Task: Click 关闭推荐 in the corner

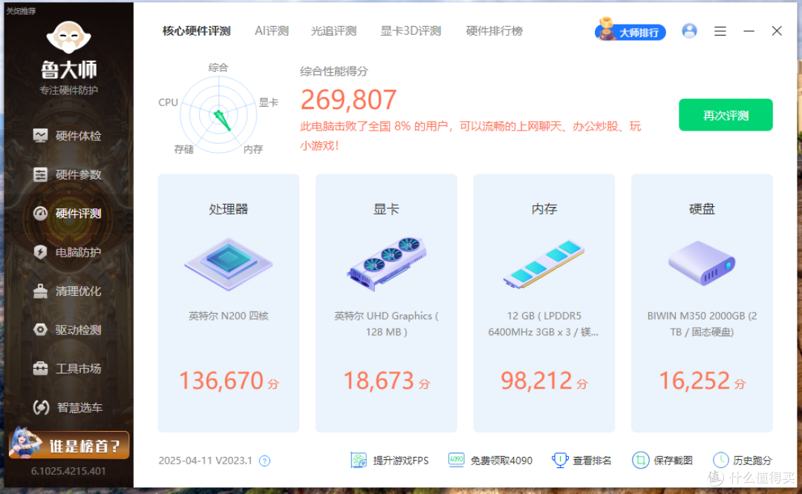Action: pos(21,10)
